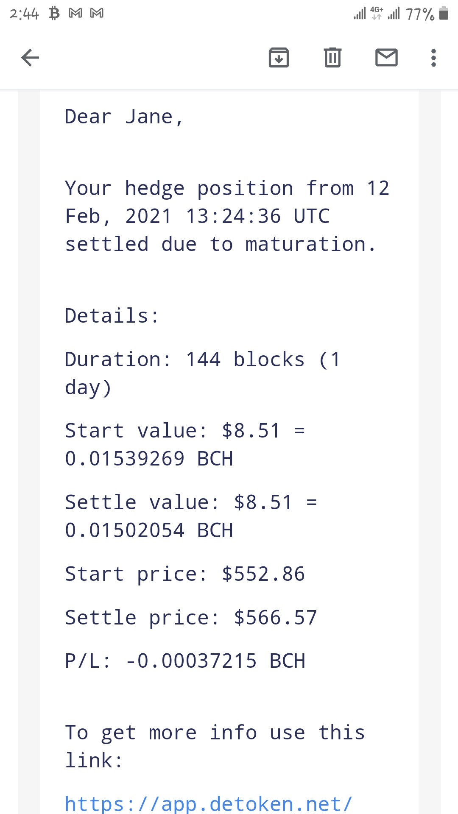Tap the 'Dear Jane,' greeting text

(x=124, y=117)
